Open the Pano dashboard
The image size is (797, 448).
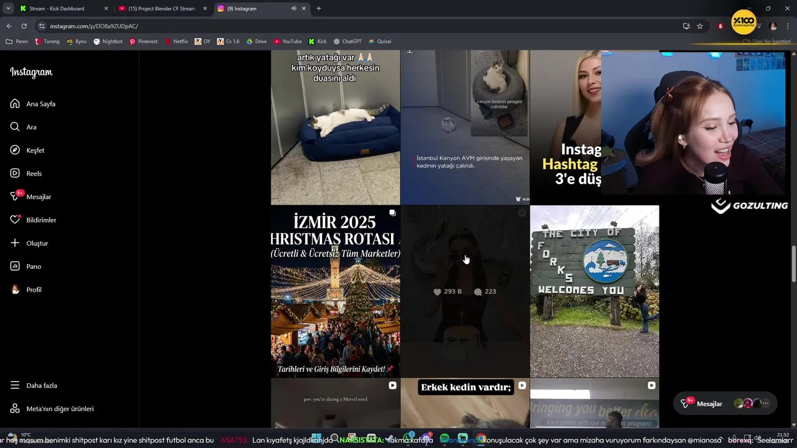26,266
